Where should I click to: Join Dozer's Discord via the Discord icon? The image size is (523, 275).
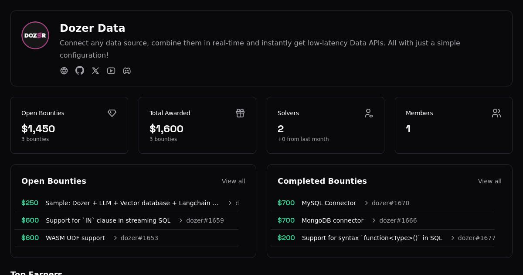point(127,70)
